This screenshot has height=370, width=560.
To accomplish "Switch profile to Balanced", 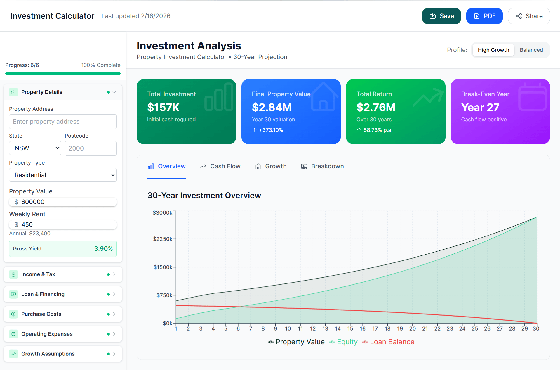I will click(x=531, y=50).
